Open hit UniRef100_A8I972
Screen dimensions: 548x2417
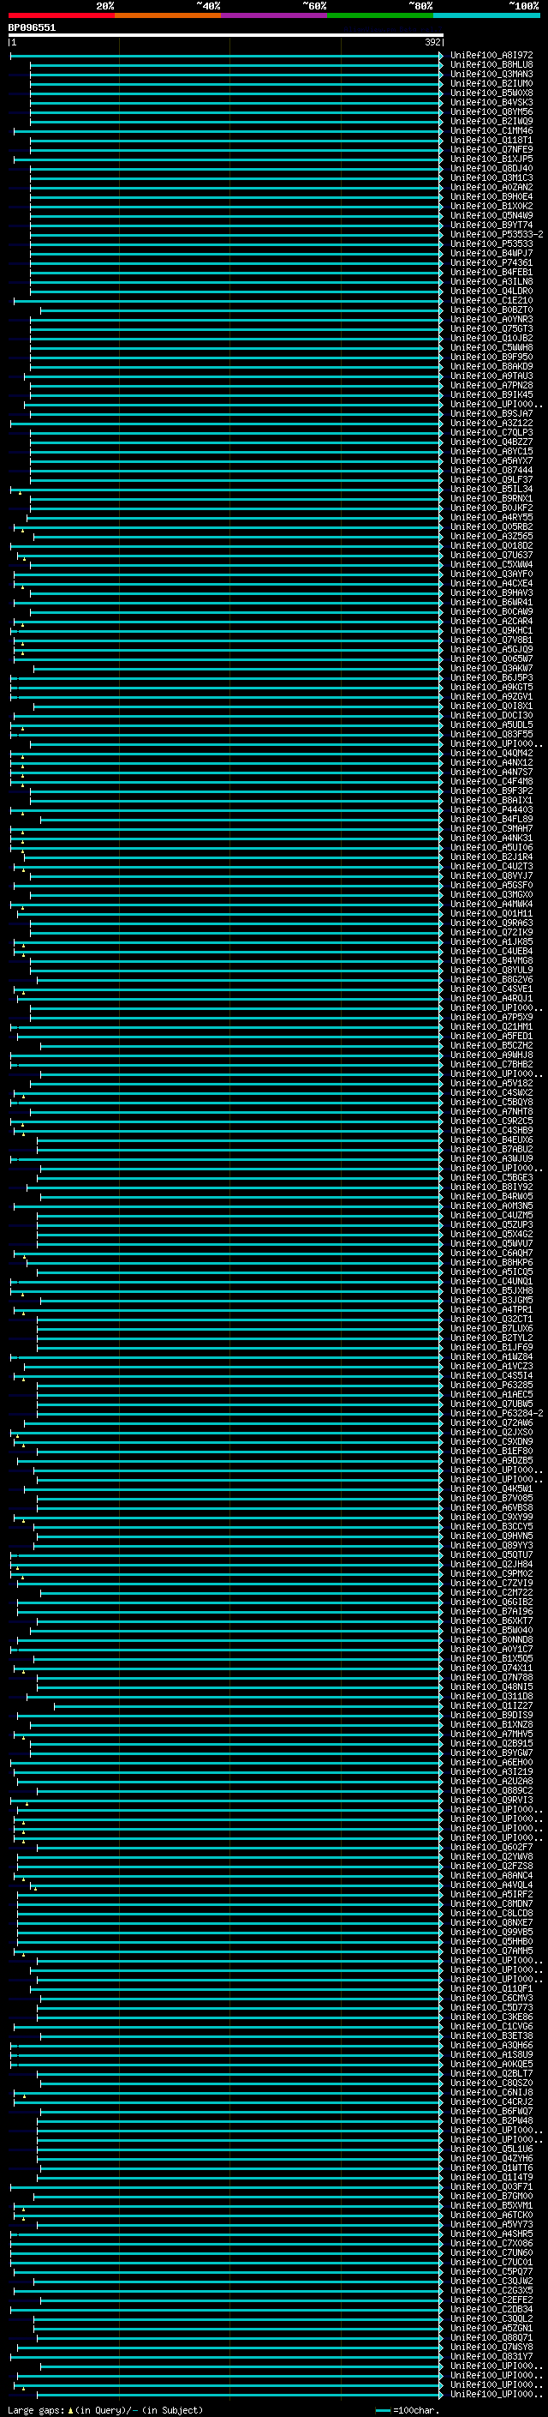[x=491, y=56]
